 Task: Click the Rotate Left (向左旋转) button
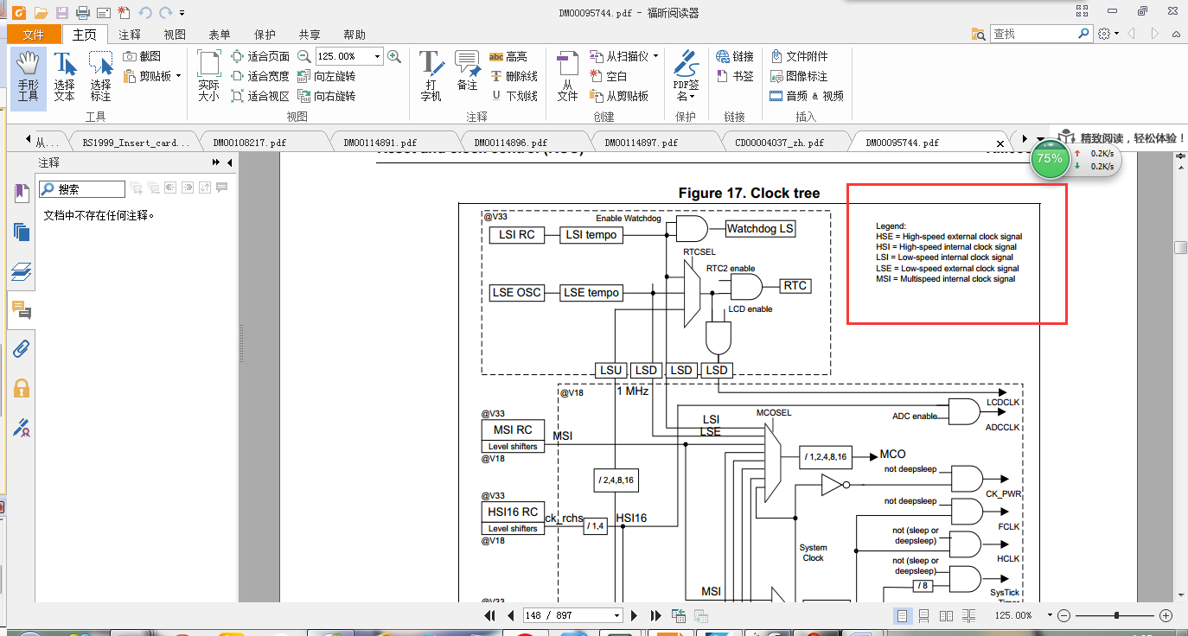[326, 76]
